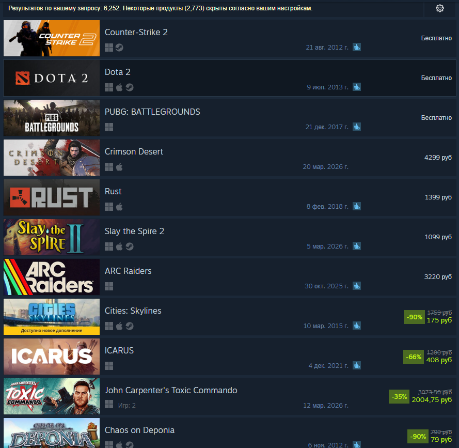Click the Steam icon under Cities: Skylines
This screenshot has width=459, height=448.
130,326
